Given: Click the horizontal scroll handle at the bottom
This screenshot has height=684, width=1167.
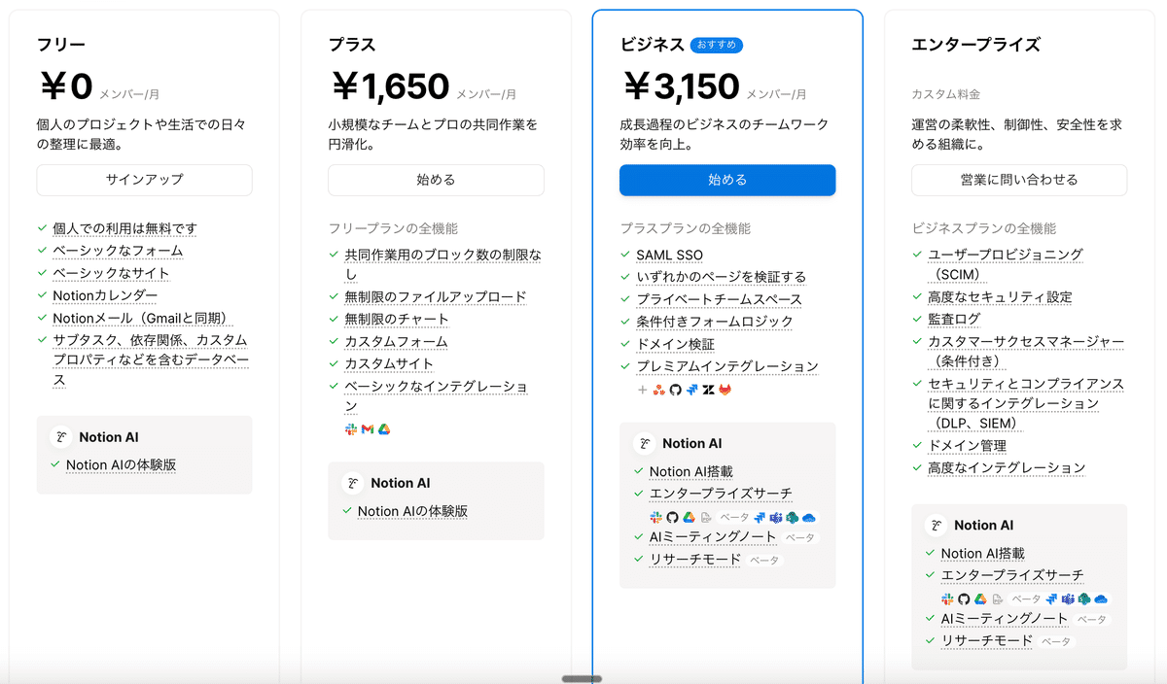Looking at the screenshot, I should pos(582,678).
